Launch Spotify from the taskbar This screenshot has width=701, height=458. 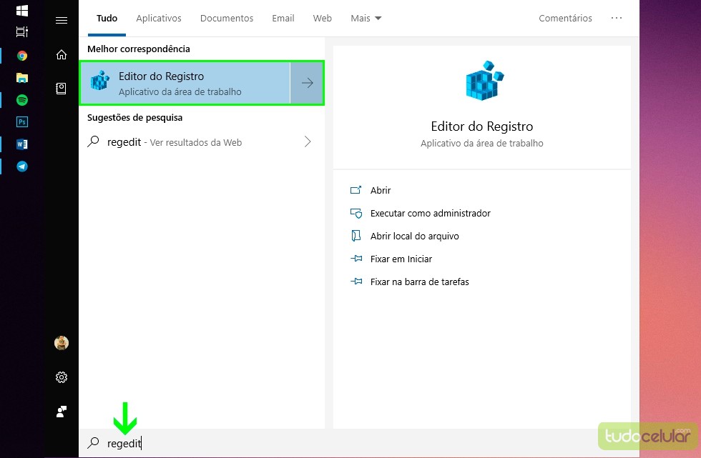point(22,100)
